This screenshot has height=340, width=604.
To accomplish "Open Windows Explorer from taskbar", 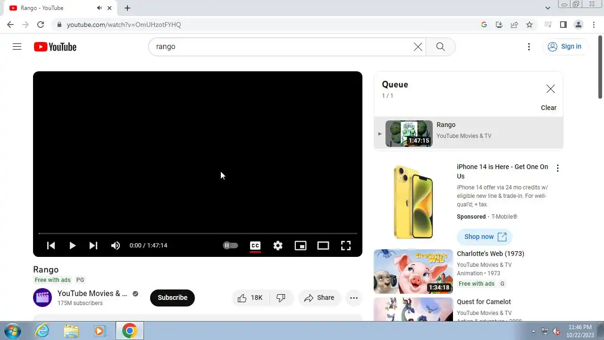I will click(x=71, y=331).
